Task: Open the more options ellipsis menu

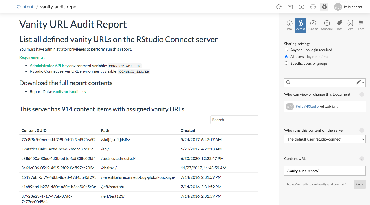Action: [313, 7]
